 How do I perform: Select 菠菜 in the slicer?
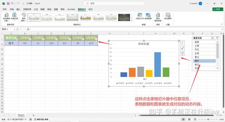coord(204,42)
